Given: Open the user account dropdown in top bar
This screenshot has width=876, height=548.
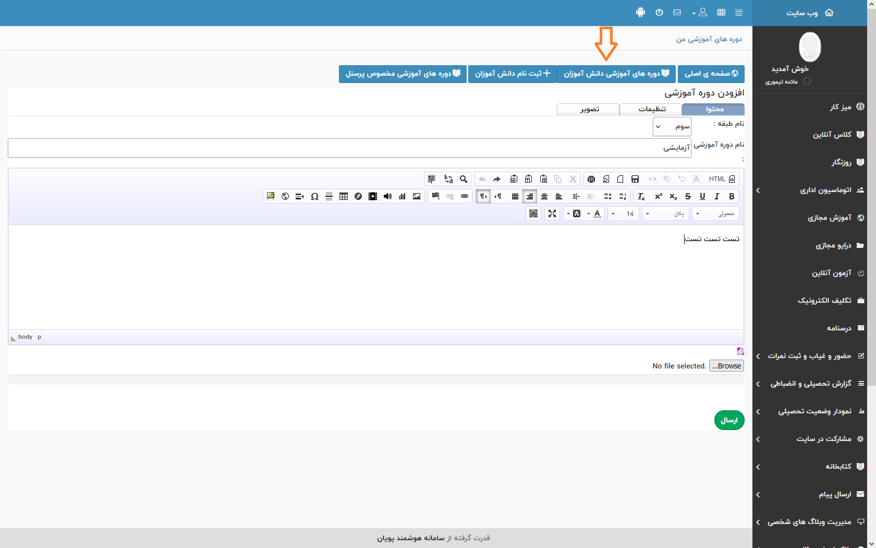Looking at the screenshot, I should click(700, 13).
